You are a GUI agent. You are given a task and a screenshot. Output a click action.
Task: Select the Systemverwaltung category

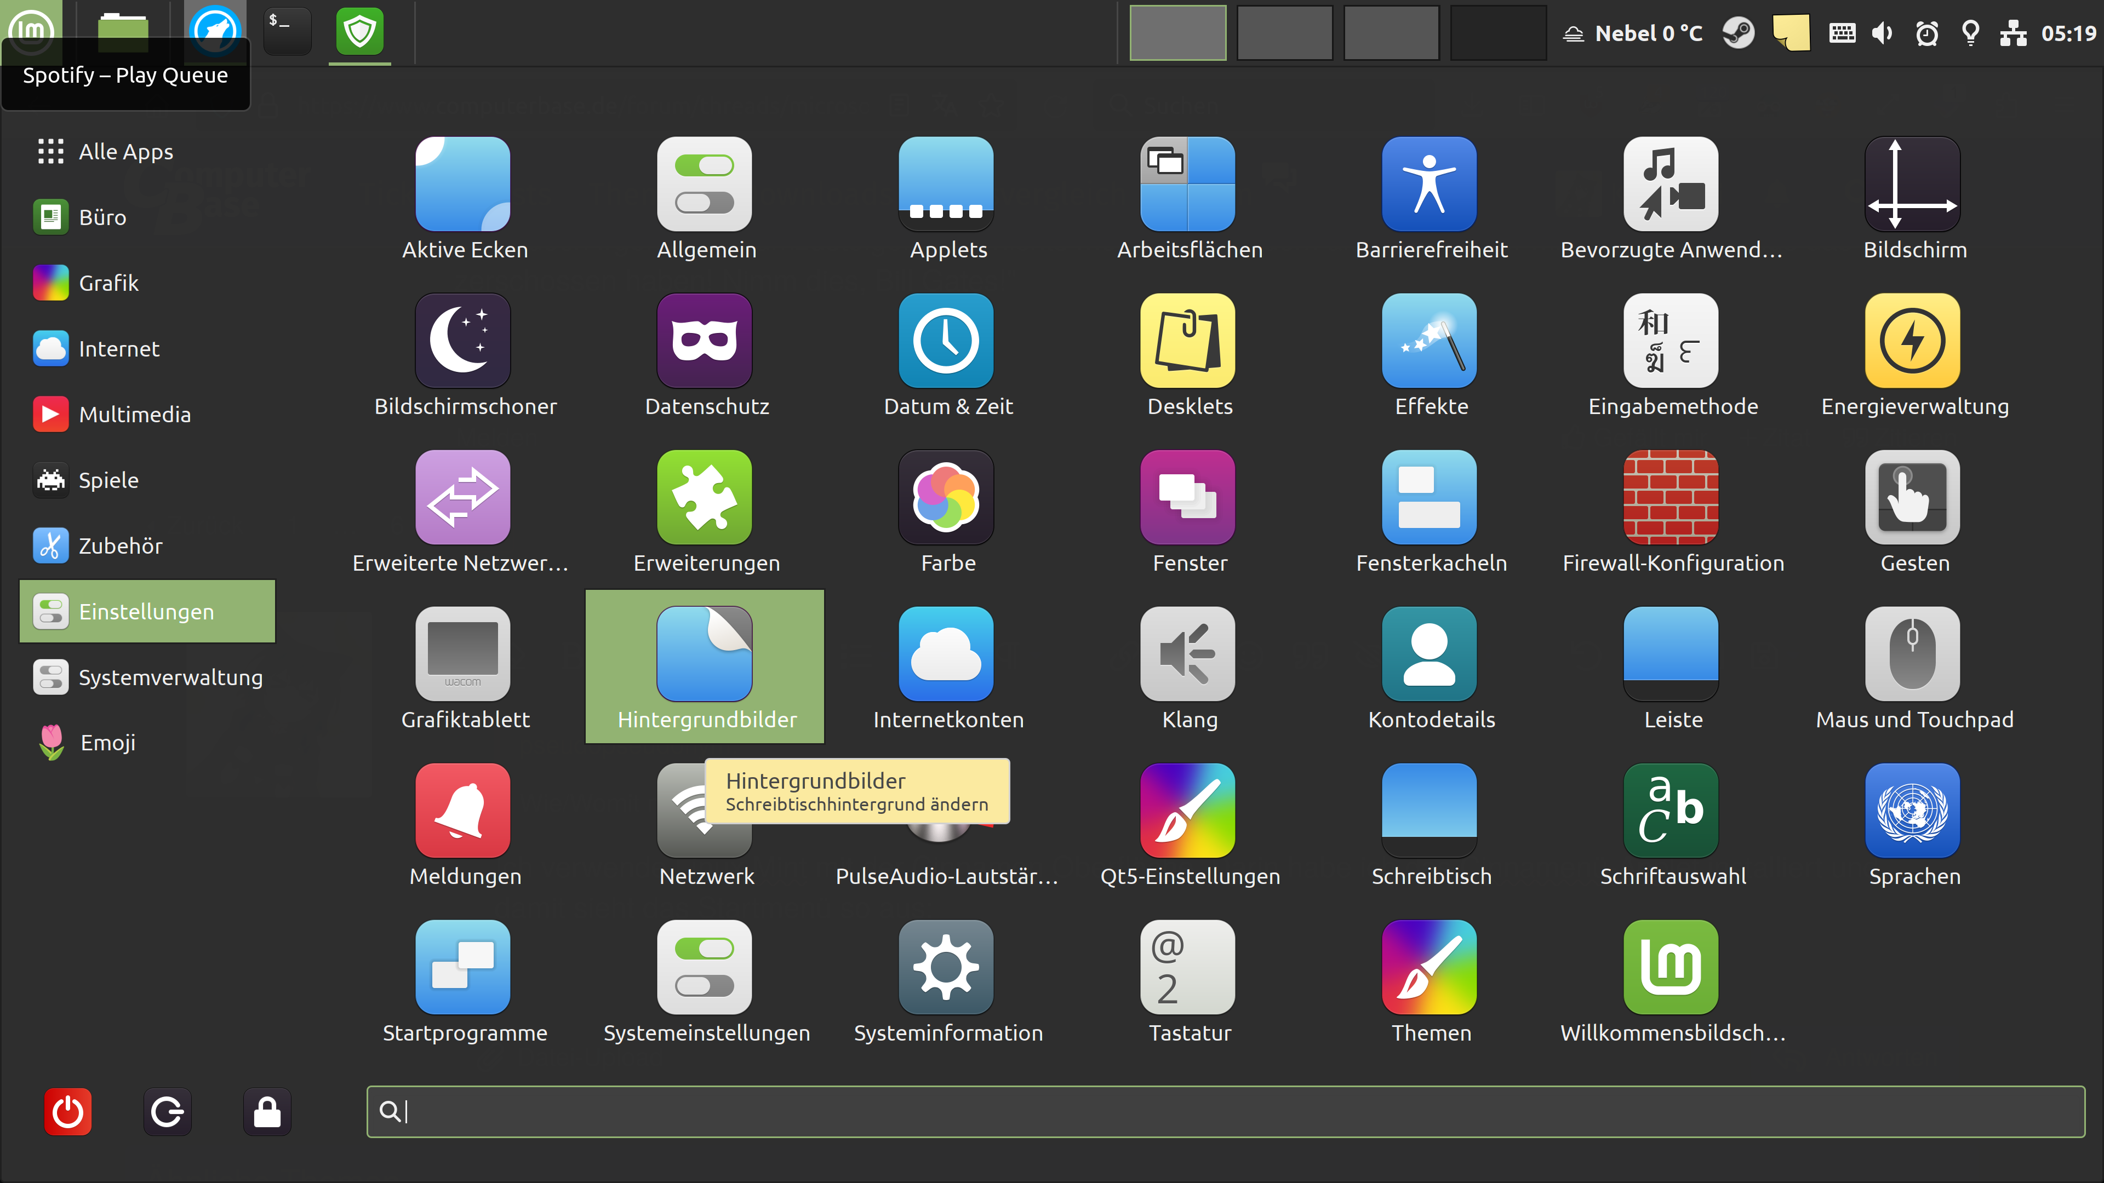tap(169, 677)
